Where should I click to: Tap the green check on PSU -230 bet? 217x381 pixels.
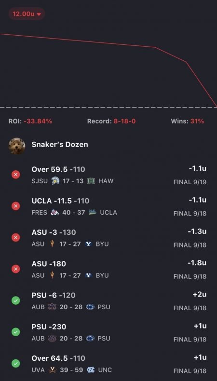[x=16, y=332]
